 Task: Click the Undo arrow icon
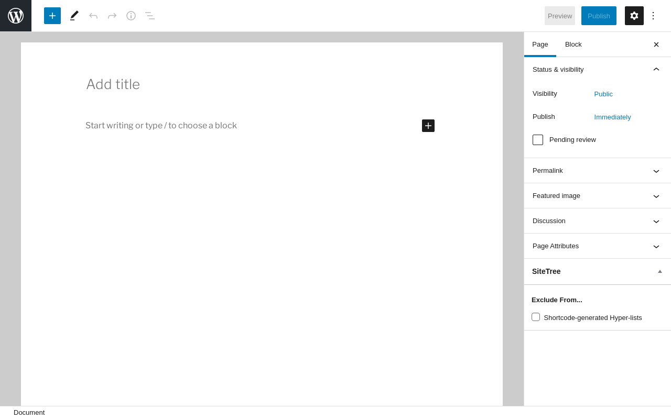tap(93, 16)
